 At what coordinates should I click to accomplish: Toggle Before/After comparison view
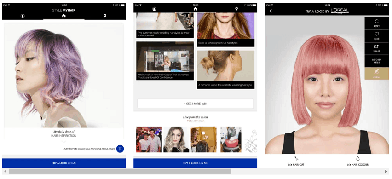pyautogui.click(x=376, y=61)
